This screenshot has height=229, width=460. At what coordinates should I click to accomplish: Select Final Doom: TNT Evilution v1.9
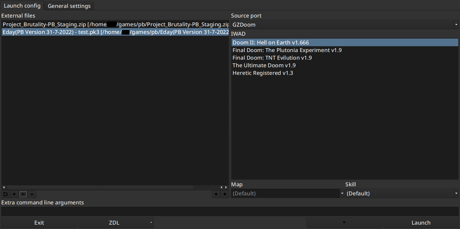[345, 58]
